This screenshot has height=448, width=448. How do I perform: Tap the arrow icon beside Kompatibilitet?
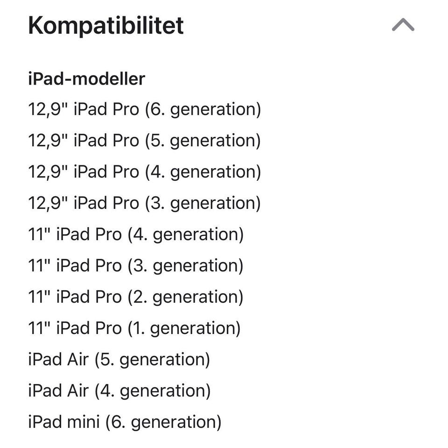coord(403,25)
